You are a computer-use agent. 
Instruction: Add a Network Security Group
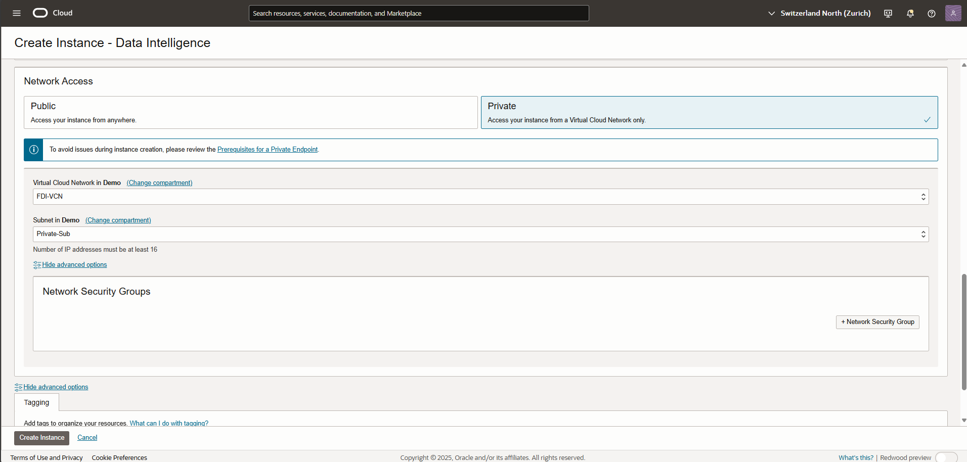(877, 322)
